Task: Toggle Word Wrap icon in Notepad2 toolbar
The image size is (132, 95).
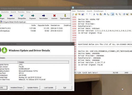Action: pos(112,14)
